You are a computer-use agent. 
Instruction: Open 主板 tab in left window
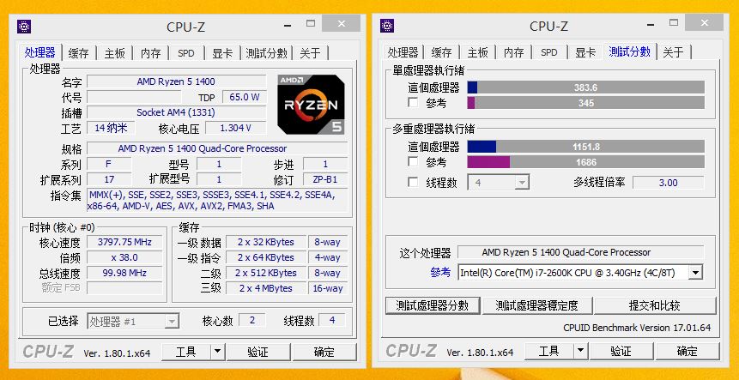point(114,53)
